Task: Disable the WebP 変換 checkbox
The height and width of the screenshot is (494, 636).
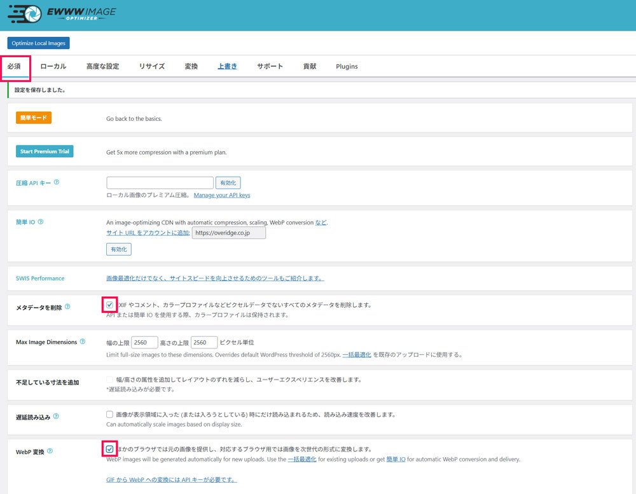Action: pos(110,449)
